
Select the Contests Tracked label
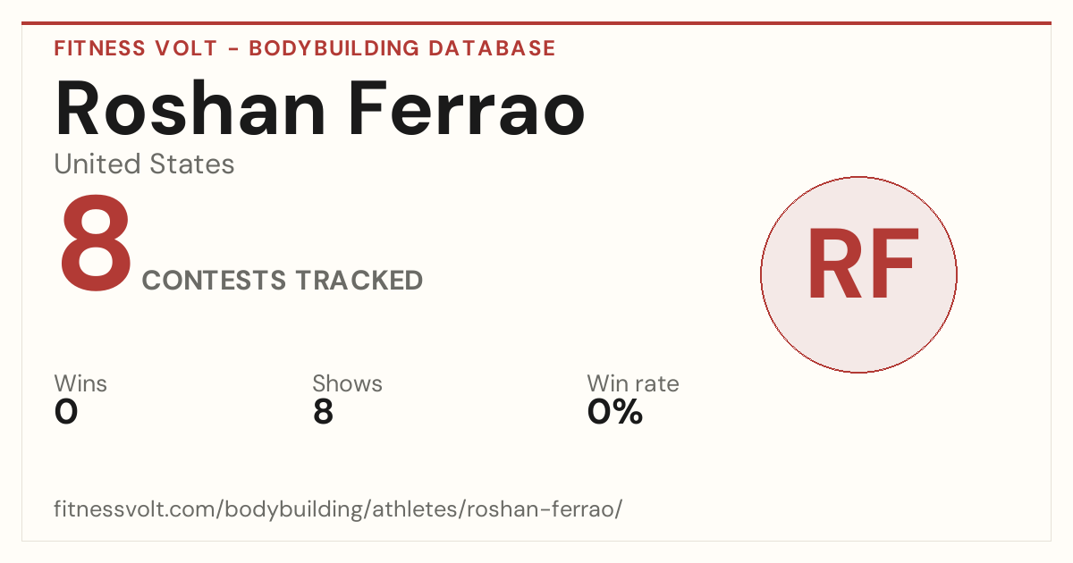283,281
